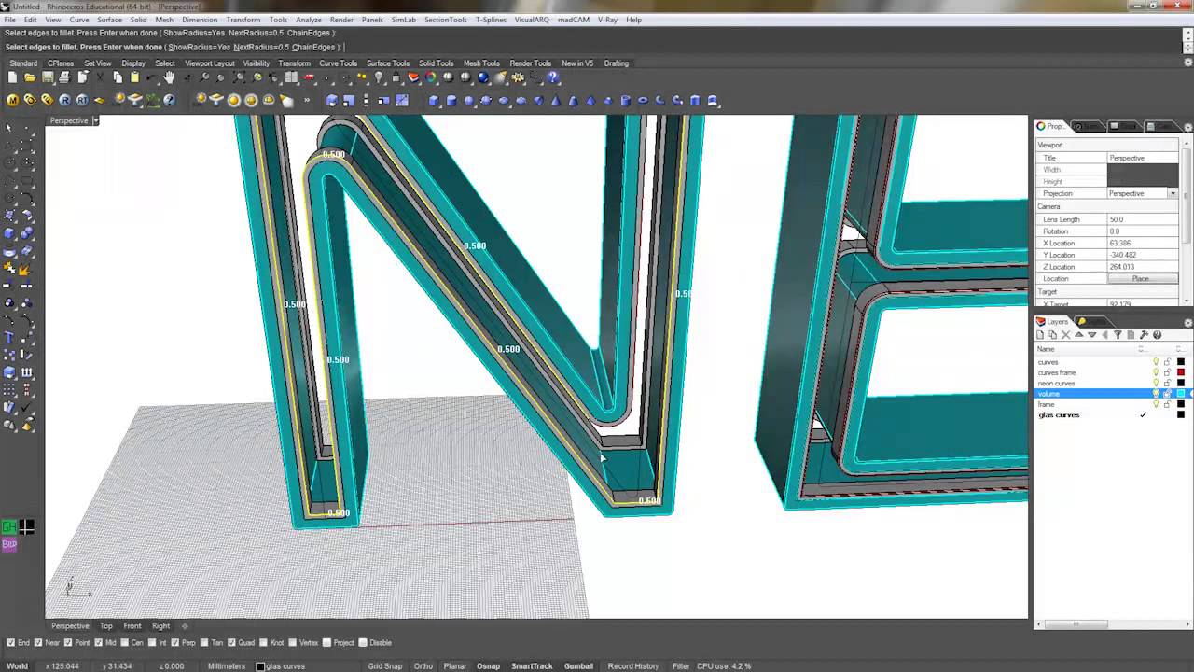This screenshot has height=672, width=1194.
Task: Click the four-viewport layout icon
Action: tap(291, 77)
